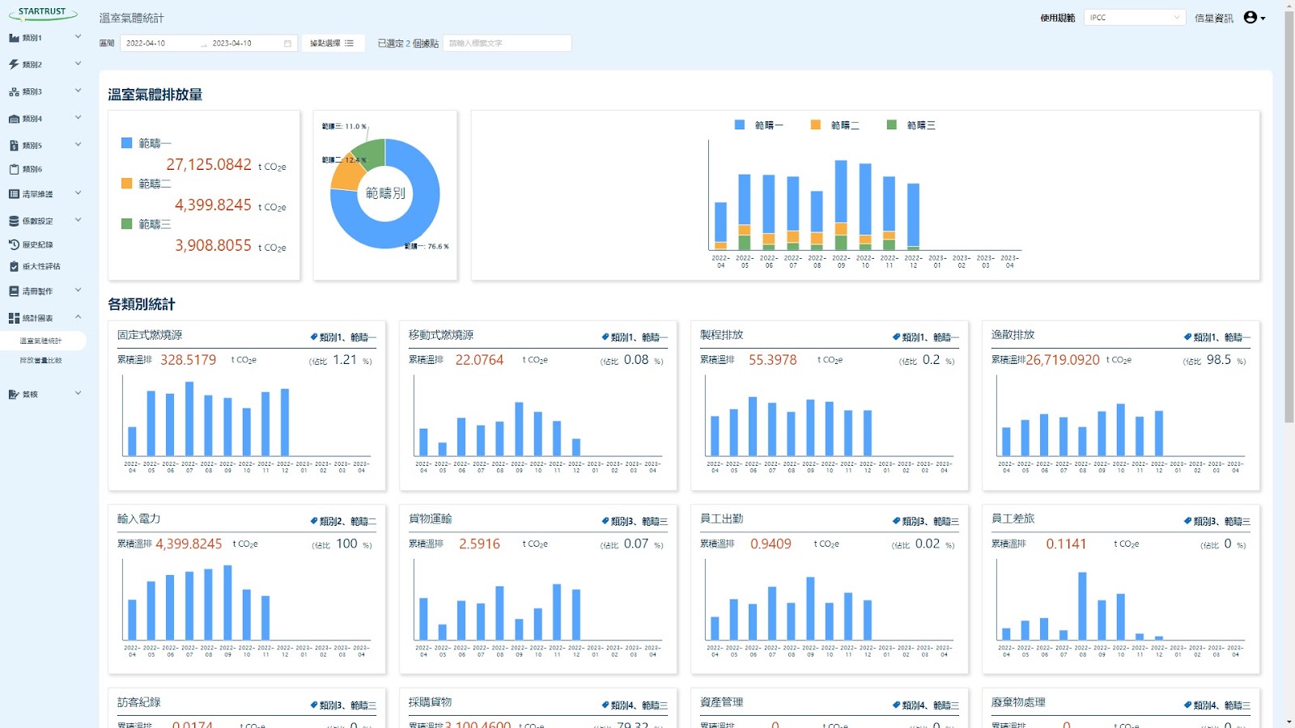
Task: Click the tag icon in the 員工差旅 card
Action: pos(1188,522)
